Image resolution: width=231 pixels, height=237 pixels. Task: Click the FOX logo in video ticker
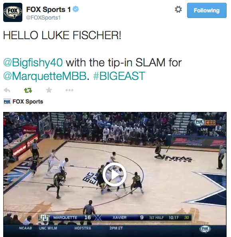click(x=205, y=229)
